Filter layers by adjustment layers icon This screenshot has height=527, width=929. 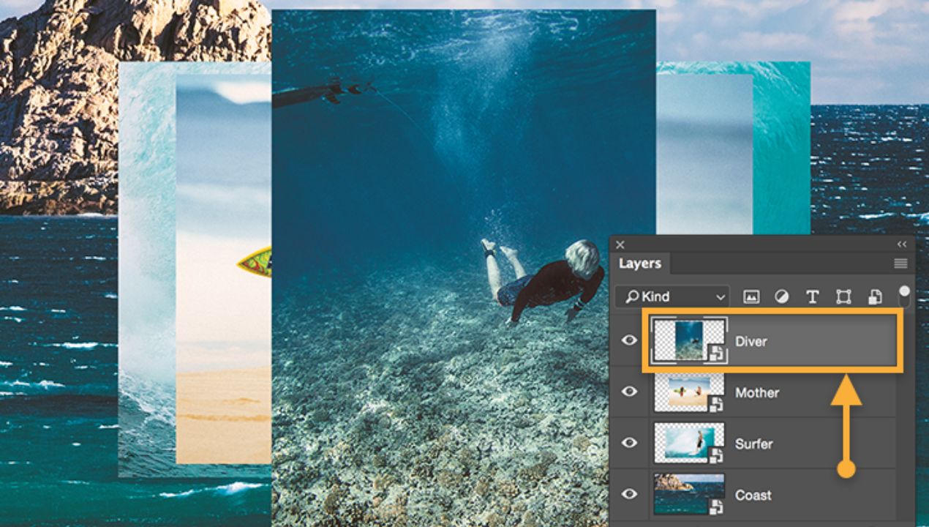[x=781, y=296]
